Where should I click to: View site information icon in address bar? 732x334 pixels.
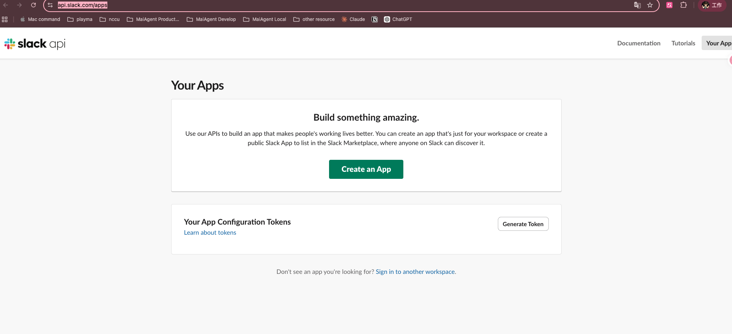tap(50, 5)
